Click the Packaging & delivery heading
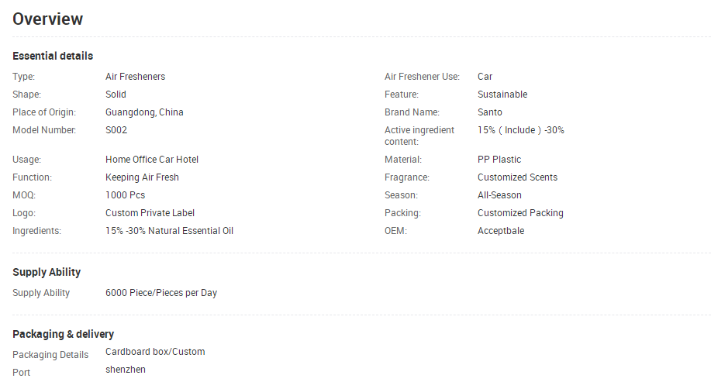Screen dimensions: 711x382 pos(64,334)
